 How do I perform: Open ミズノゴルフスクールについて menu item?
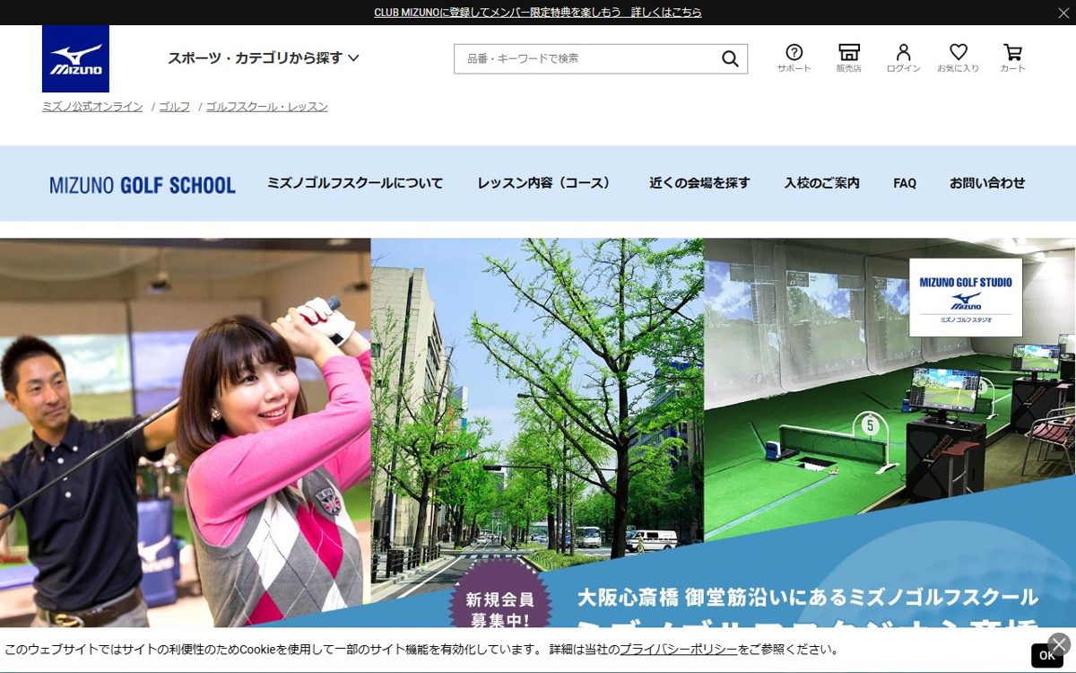click(x=355, y=183)
